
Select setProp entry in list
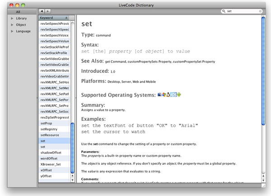[x=54, y=123]
